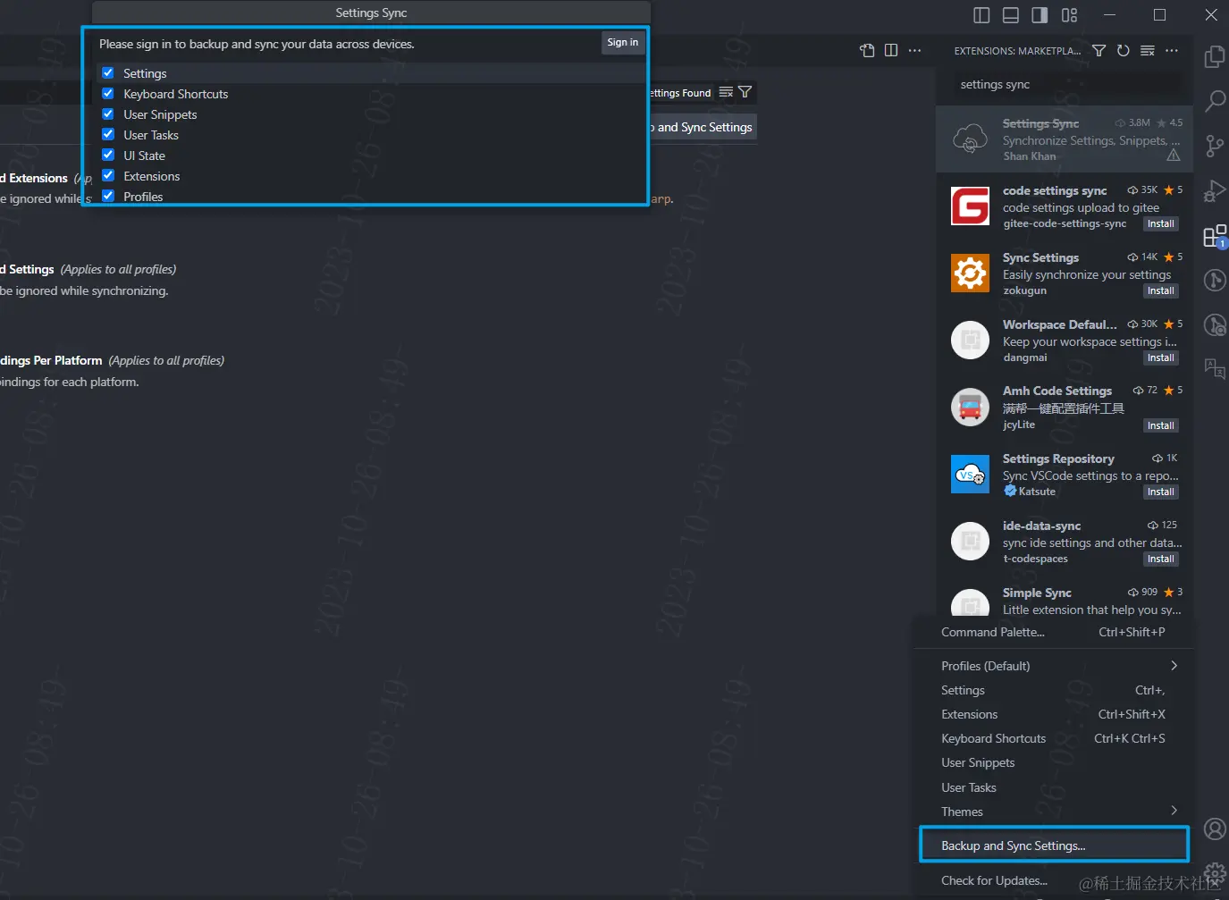Open Settings JSON file icon
Screen dimensions: 1229x900
(867, 50)
